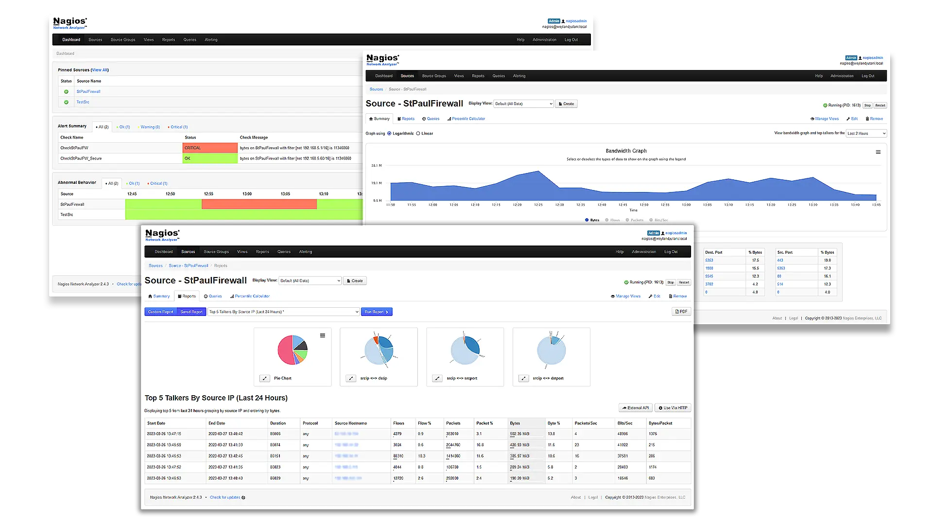Select the Linear graph radio button
The image size is (933, 525).
click(418, 133)
